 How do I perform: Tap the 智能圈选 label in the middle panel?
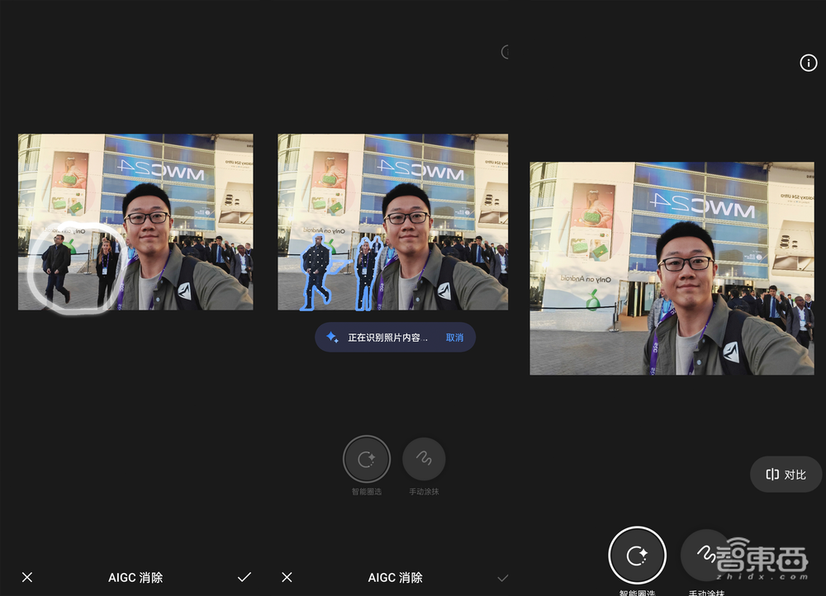pyautogui.click(x=366, y=492)
